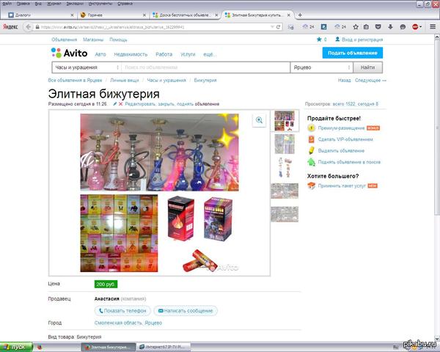This screenshot has height=352, width=440.
Task: Reload the page with the refresh icon
Action: [x=278, y=27]
